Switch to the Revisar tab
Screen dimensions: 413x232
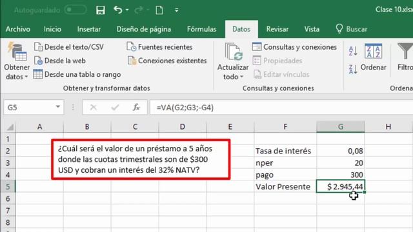click(x=277, y=29)
